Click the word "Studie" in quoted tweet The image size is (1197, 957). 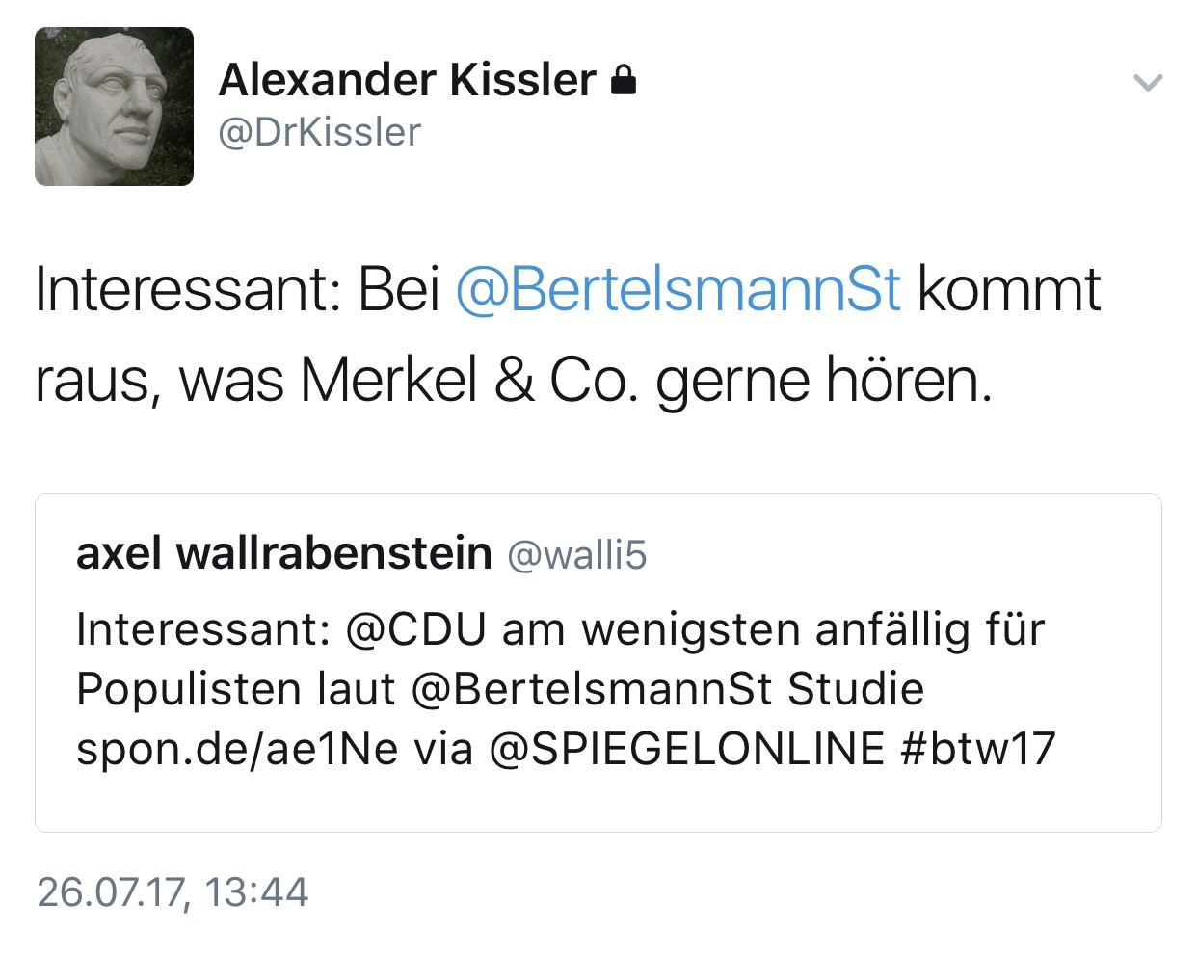pyautogui.click(x=856, y=689)
